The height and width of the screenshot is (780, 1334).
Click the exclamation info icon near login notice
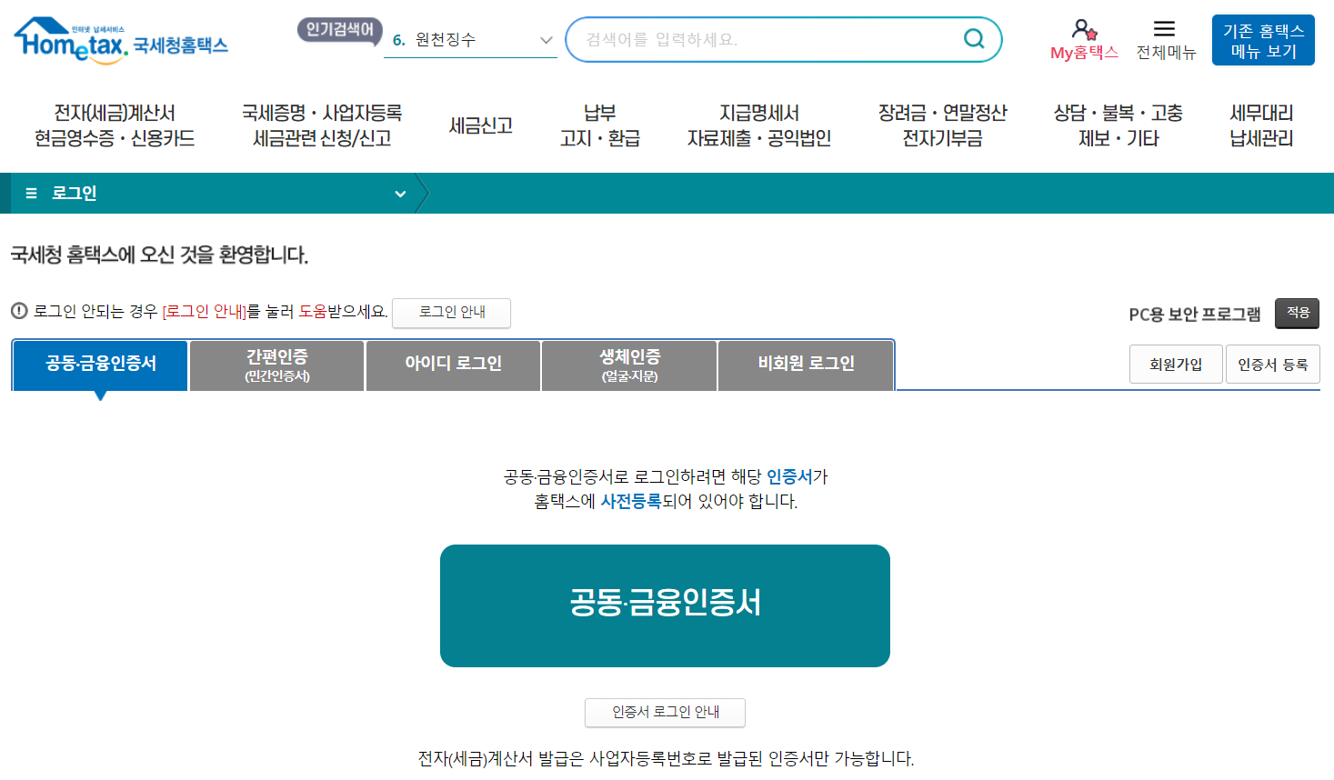coord(19,311)
